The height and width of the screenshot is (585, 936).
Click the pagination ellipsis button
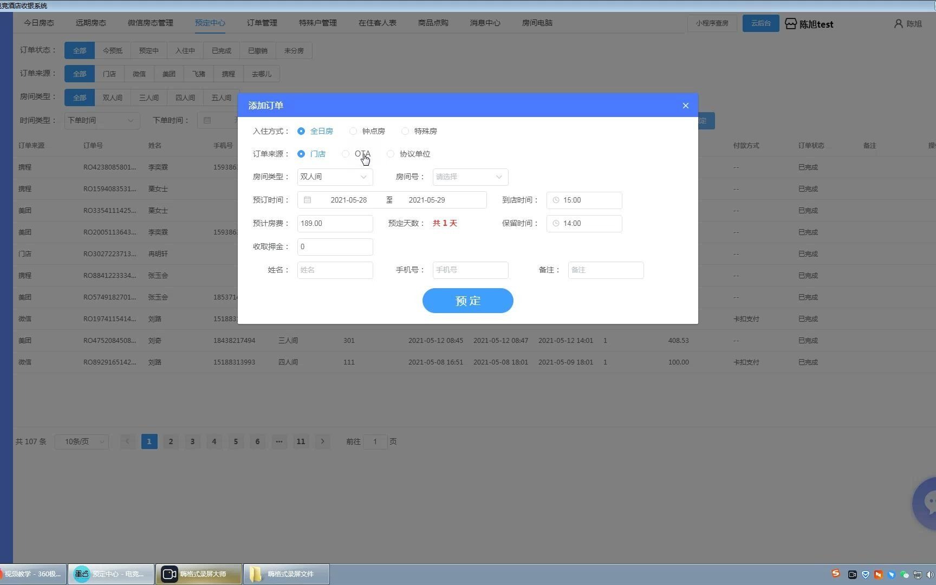pos(279,441)
